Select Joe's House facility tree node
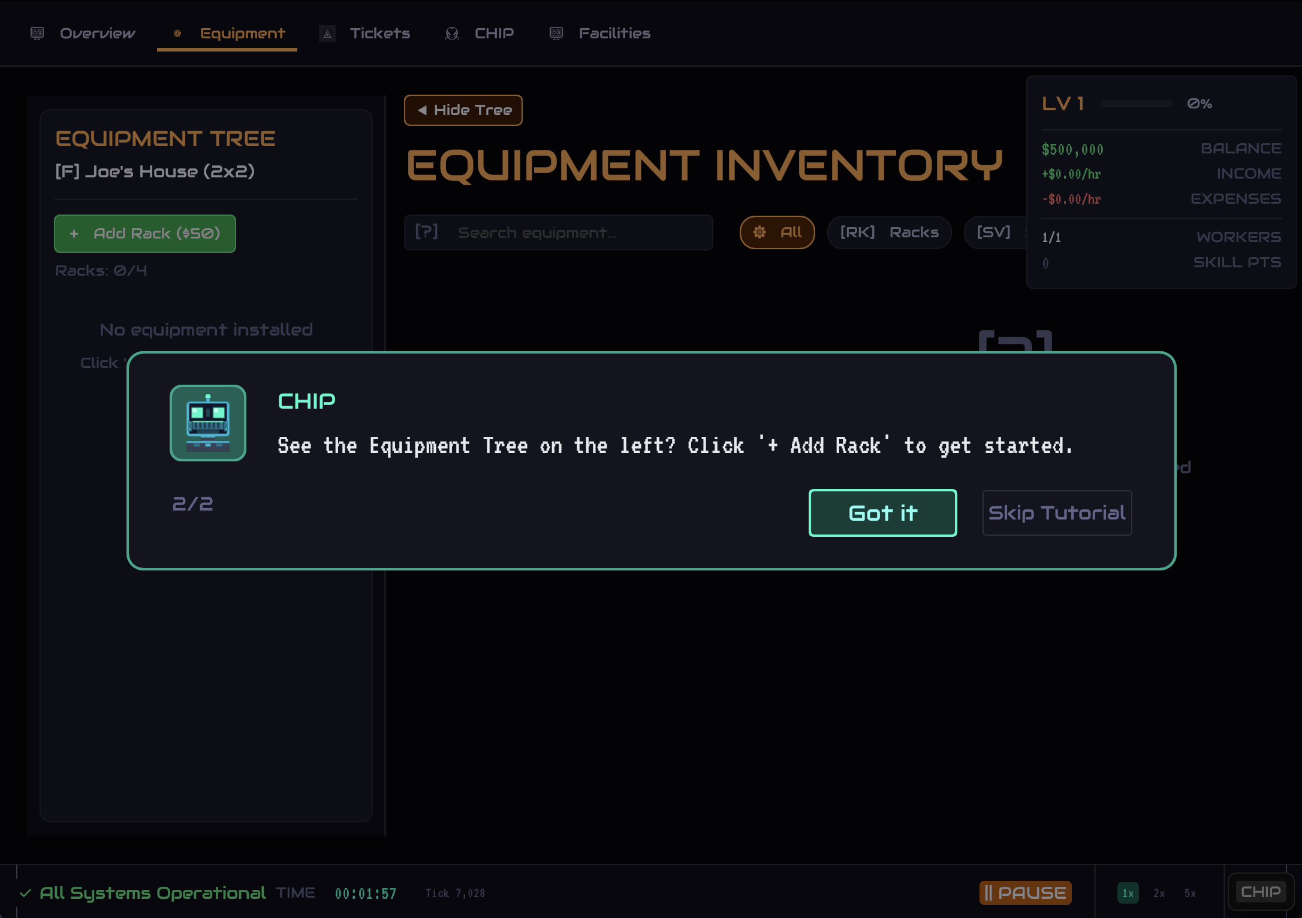 coord(155,172)
